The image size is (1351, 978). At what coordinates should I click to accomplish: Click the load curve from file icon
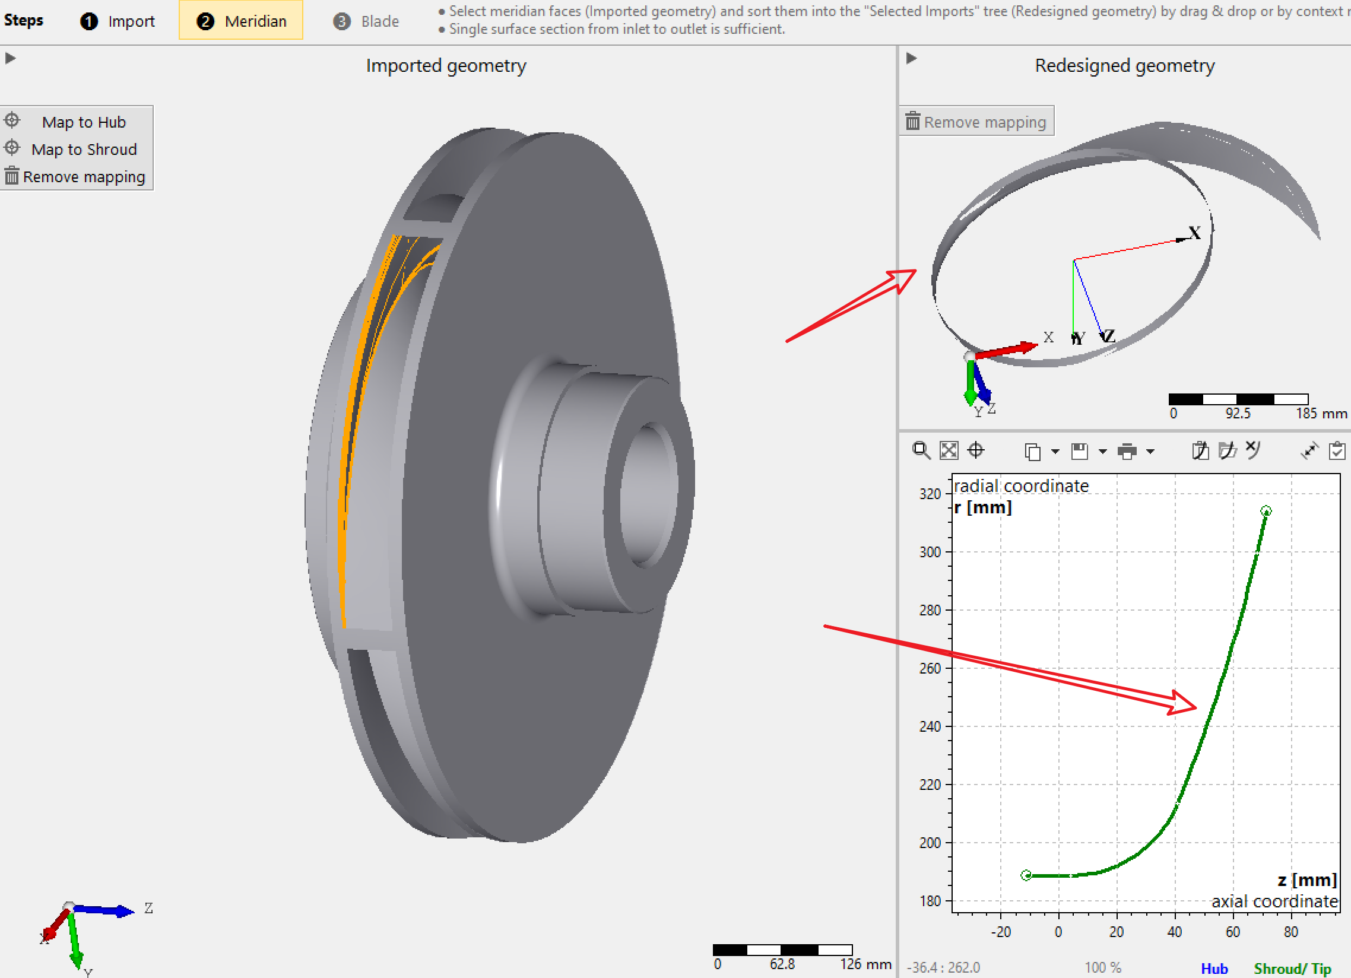1227,451
